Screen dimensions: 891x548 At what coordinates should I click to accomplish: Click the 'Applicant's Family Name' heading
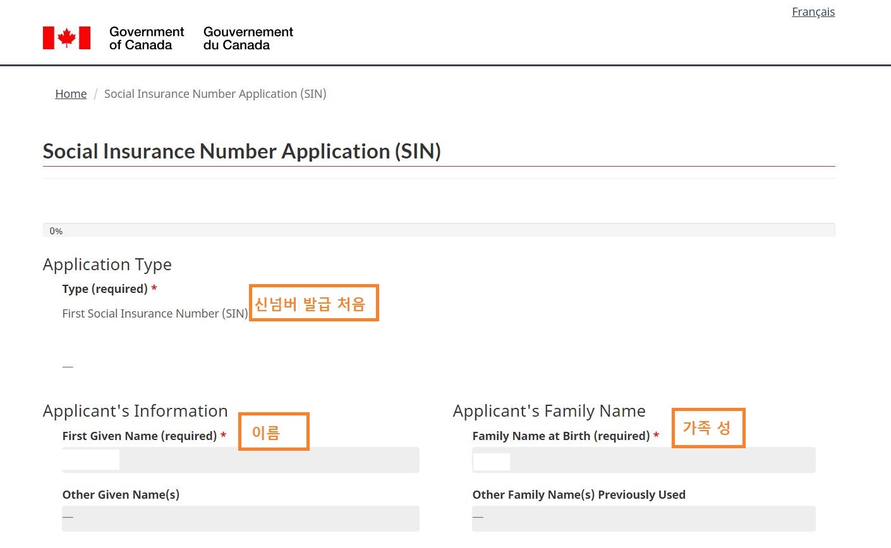click(x=549, y=411)
